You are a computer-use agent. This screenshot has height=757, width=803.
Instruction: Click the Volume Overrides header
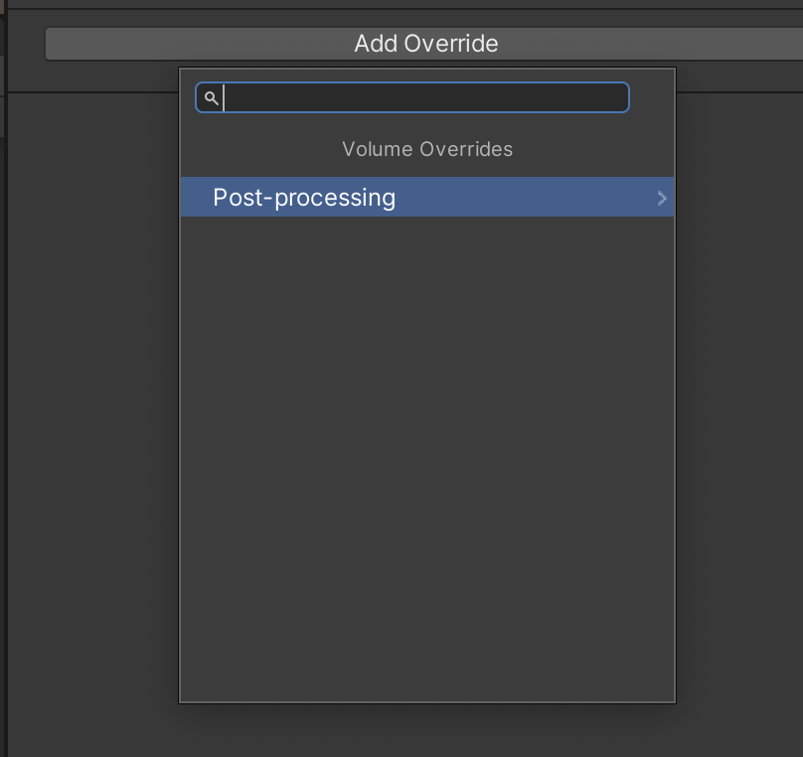tap(426, 149)
